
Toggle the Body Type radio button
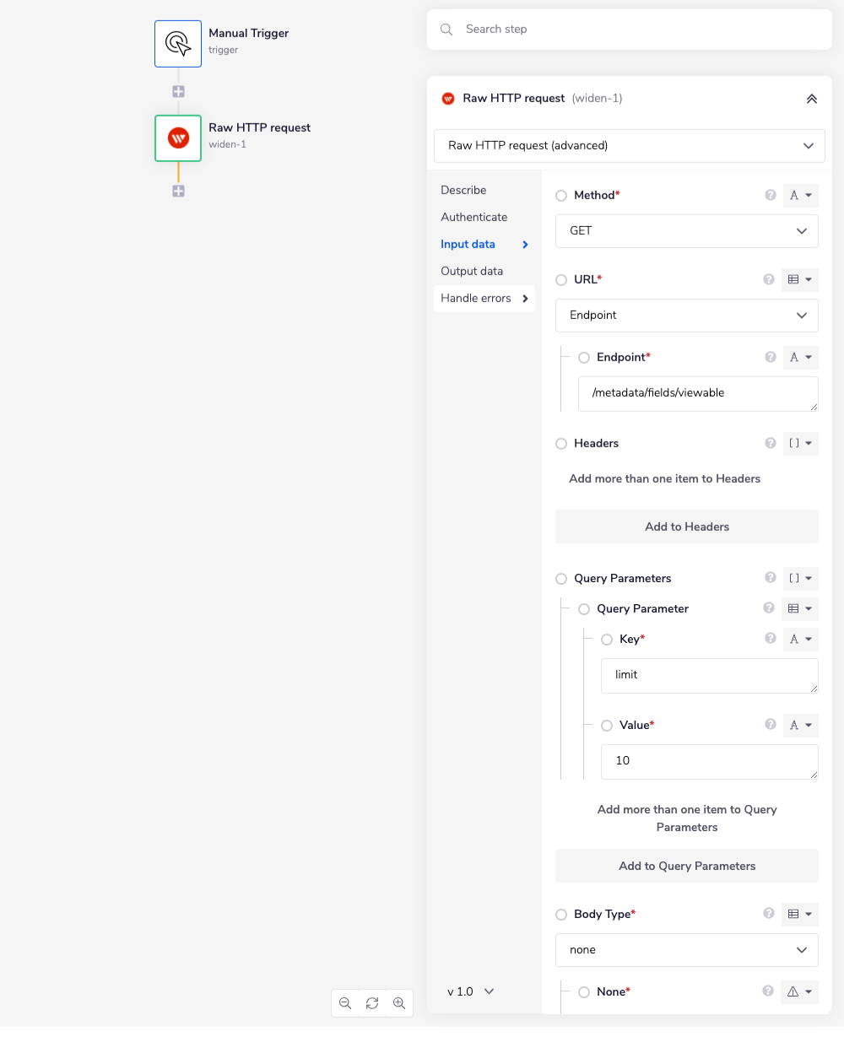[x=561, y=915]
